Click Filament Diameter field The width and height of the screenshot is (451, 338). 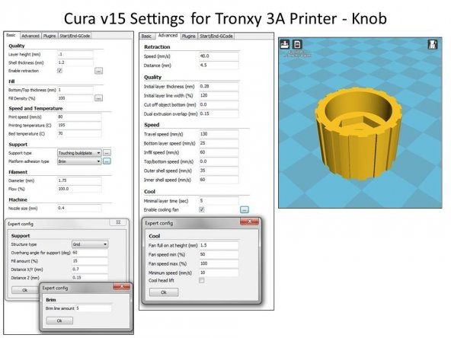(79, 180)
